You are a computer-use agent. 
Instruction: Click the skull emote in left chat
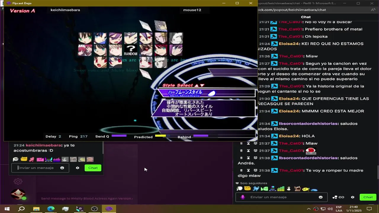(15, 159)
